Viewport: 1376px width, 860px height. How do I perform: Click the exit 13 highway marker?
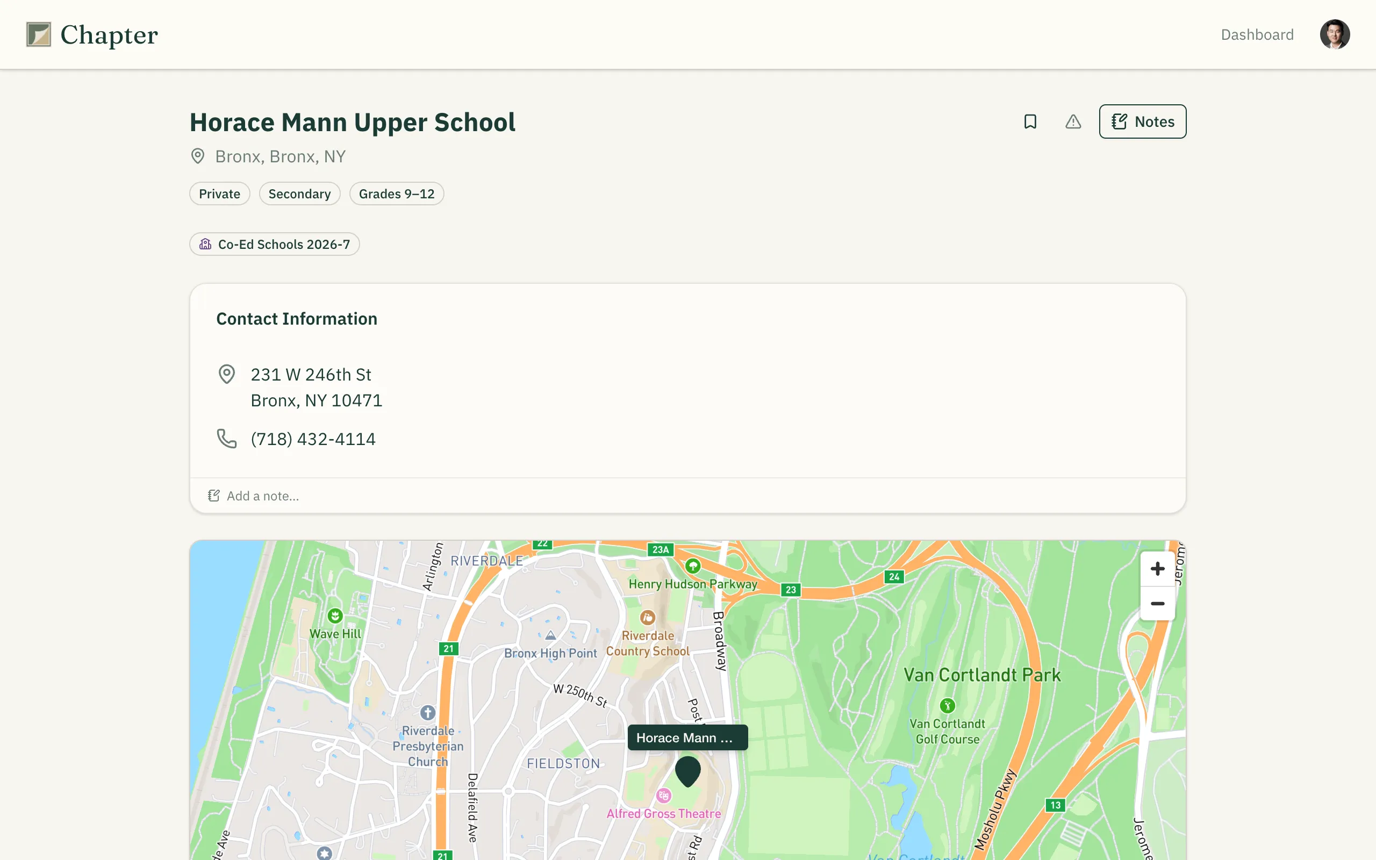1055,805
